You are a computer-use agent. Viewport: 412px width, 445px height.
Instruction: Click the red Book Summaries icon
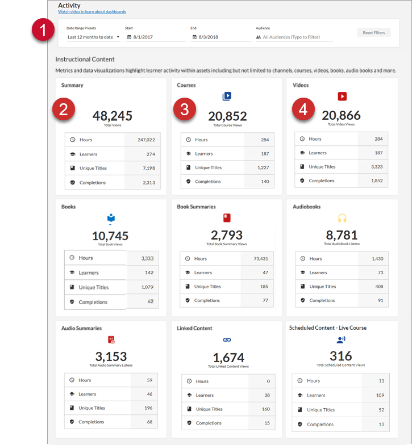226,218
